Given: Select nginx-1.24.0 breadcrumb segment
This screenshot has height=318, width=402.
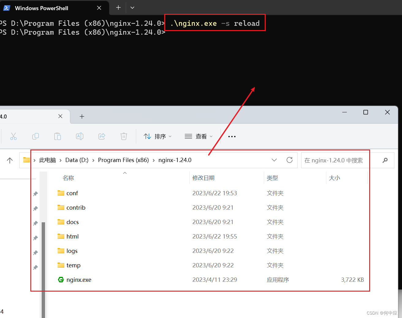Looking at the screenshot, I should point(175,160).
